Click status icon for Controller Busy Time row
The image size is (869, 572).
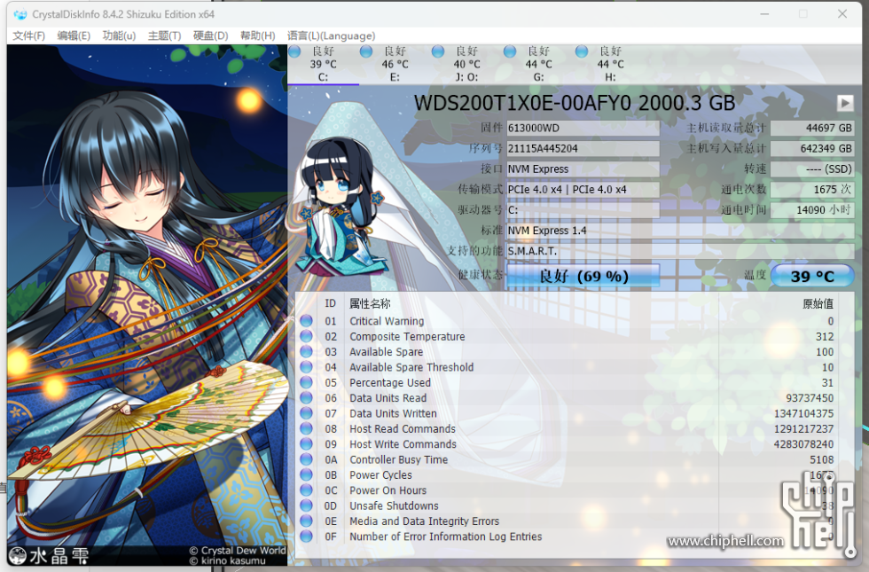pyautogui.click(x=307, y=459)
